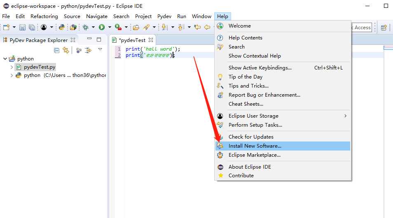Go to Last Edit Location arrow icon

(x=197, y=27)
